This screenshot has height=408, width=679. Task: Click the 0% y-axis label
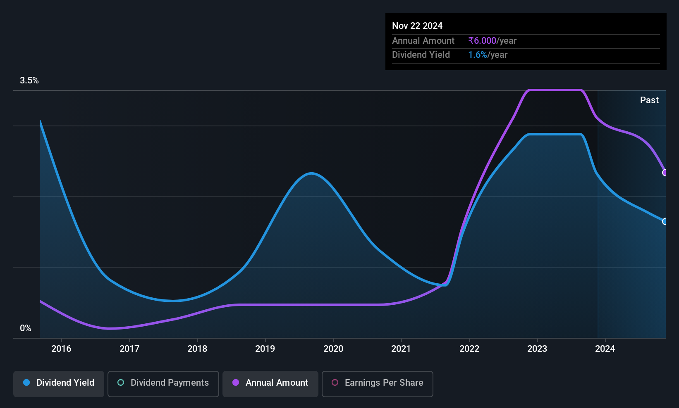pos(26,328)
